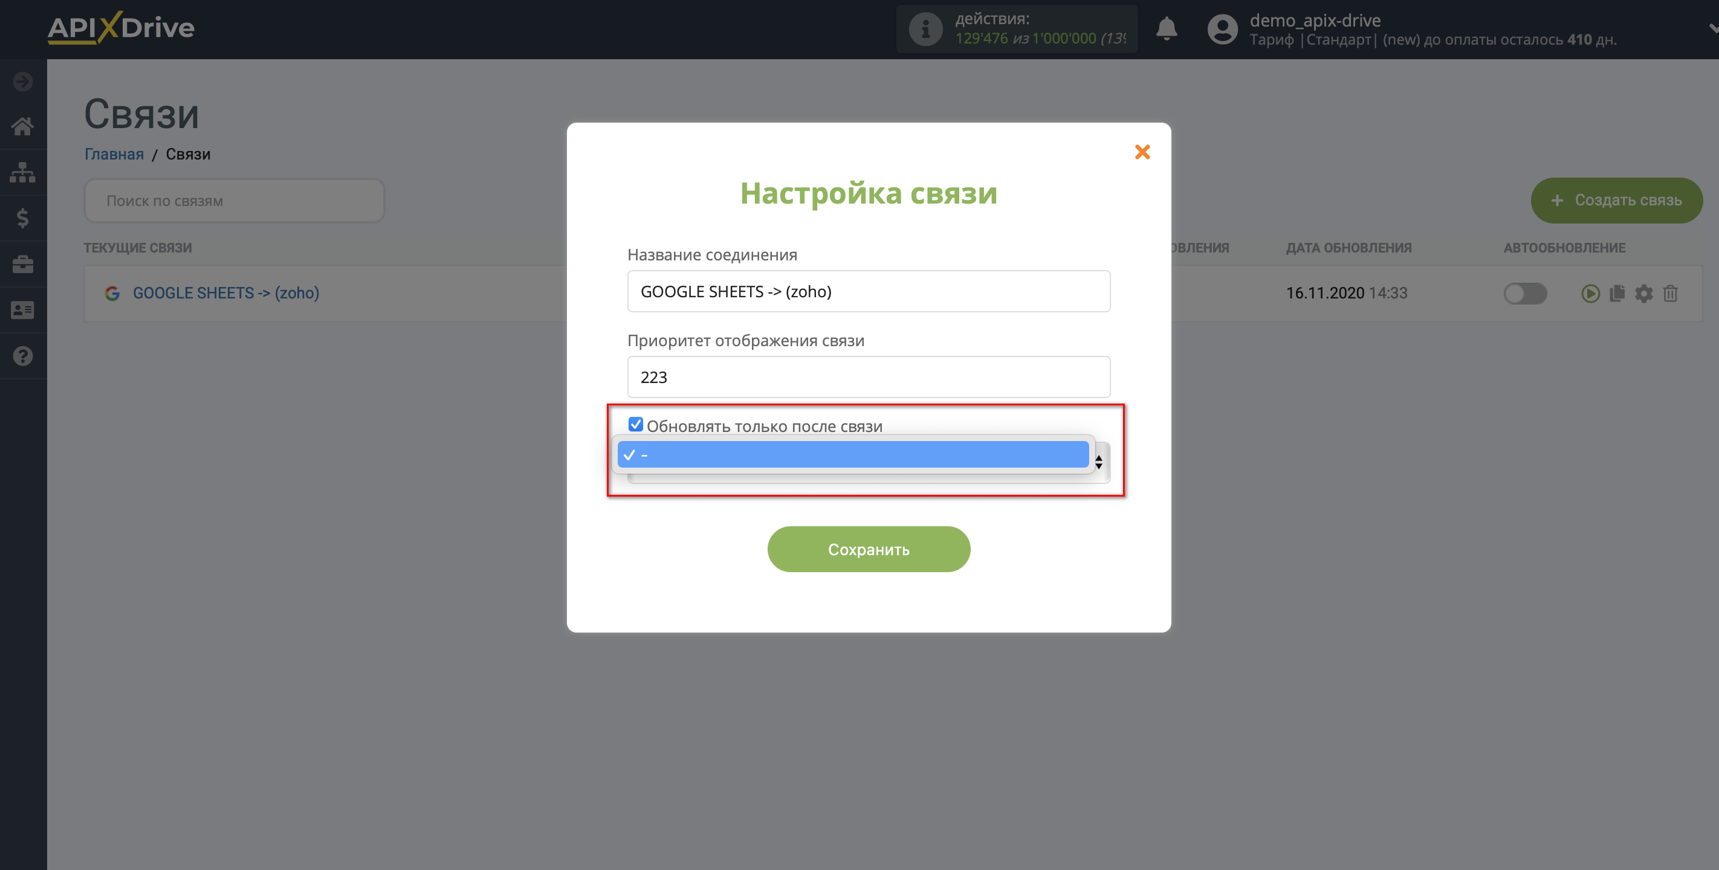Open connections sitemap icon in sidebar
This screenshot has width=1719, height=870.
coord(23,172)
